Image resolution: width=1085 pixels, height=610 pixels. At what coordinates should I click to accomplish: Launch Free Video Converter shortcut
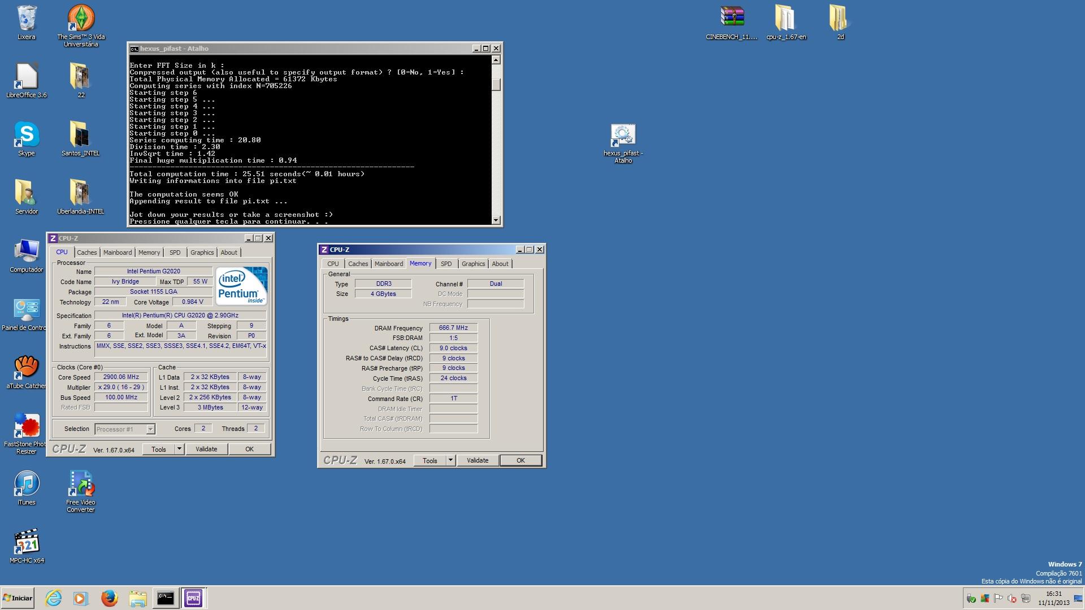tap(81, 491)
